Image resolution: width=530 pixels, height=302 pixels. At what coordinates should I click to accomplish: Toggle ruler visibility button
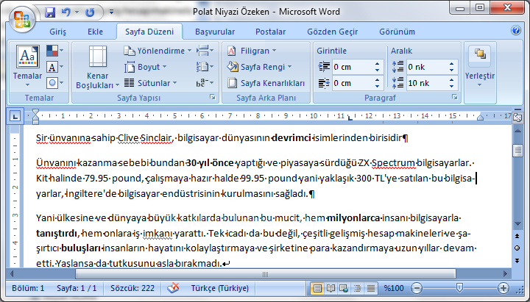517,118
